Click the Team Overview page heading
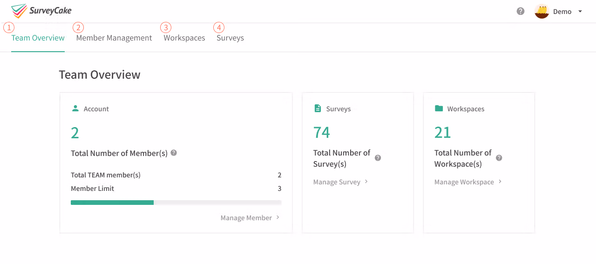 [100, 75]
